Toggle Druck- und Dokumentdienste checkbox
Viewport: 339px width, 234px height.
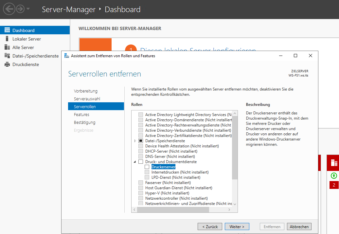pyautogui.click(x=140, y=161)
